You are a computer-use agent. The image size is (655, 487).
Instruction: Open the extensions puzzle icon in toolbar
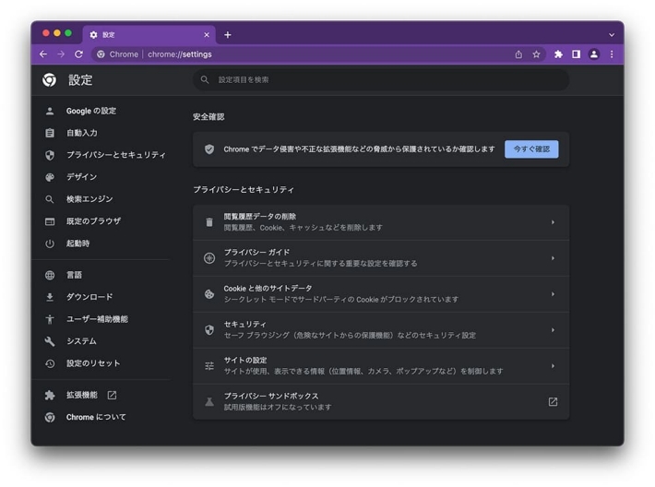click(558, 54)
